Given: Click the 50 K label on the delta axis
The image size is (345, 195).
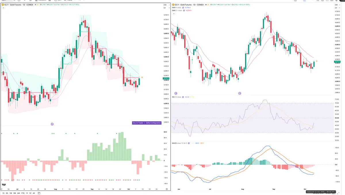Looking at the screenshot, I should (165, 132).
